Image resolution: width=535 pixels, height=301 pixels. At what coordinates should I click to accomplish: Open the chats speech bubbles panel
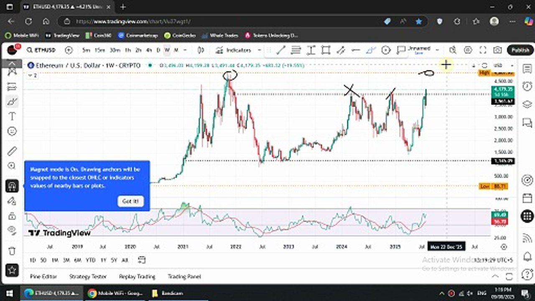[527, 122]
